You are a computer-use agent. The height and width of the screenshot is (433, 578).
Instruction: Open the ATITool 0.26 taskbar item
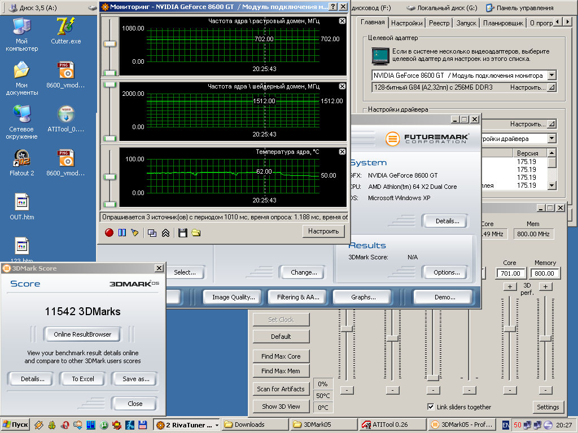tap(392, 425)
